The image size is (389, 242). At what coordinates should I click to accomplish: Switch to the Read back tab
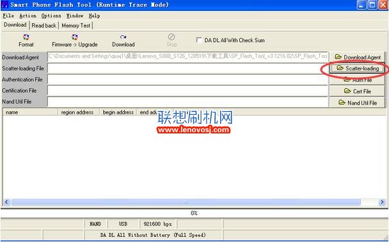[x=44, y=26]
